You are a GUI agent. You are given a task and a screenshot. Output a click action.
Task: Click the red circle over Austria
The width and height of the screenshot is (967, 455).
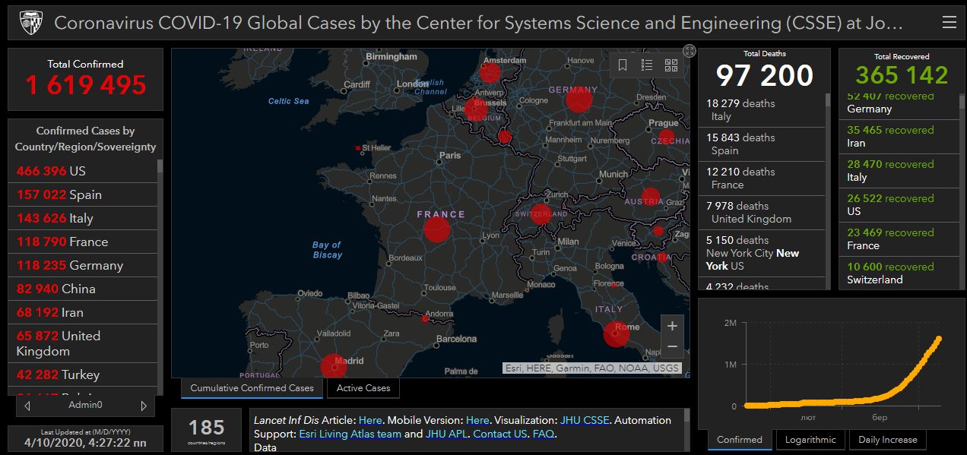pos(651,197)
